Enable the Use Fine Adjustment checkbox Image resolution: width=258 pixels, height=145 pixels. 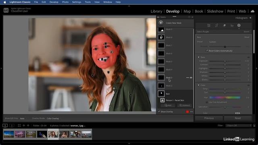[x=207, y=102]
